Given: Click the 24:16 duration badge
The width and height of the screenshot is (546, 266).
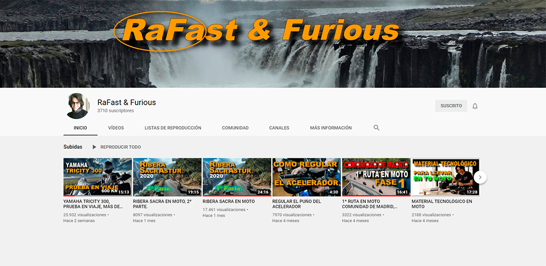Looking at the screenshot, I should tap(263, 192).
